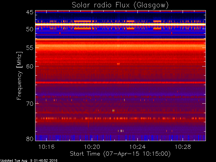
Task: Click the 'Frequency [MHz]' vertical axis title
Action: click(x=19, y=76)
